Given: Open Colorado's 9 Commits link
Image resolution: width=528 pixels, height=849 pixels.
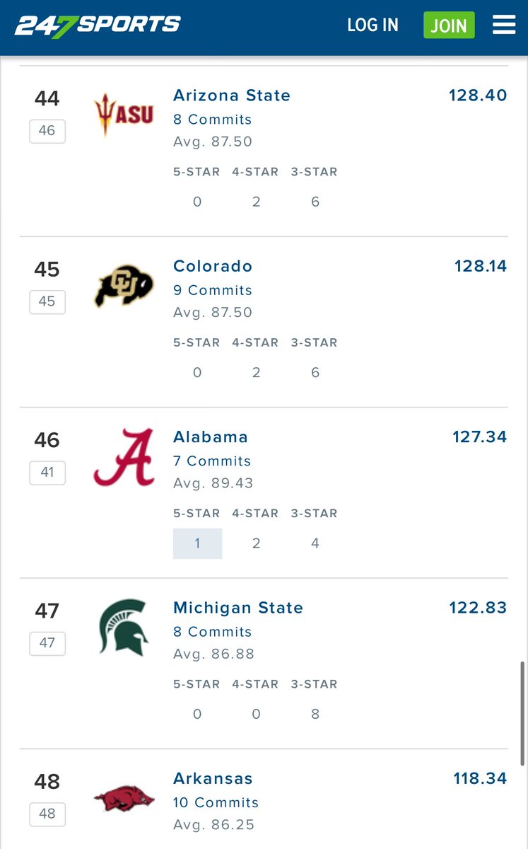Looking at the screenshot, I should pos(213,290).
